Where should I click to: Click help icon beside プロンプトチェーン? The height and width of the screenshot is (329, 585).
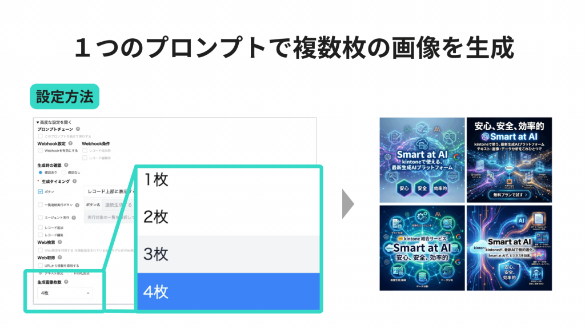tap(78, 129)
